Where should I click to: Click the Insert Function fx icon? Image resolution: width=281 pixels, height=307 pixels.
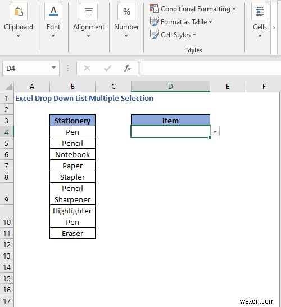click(x=128, y=68)
